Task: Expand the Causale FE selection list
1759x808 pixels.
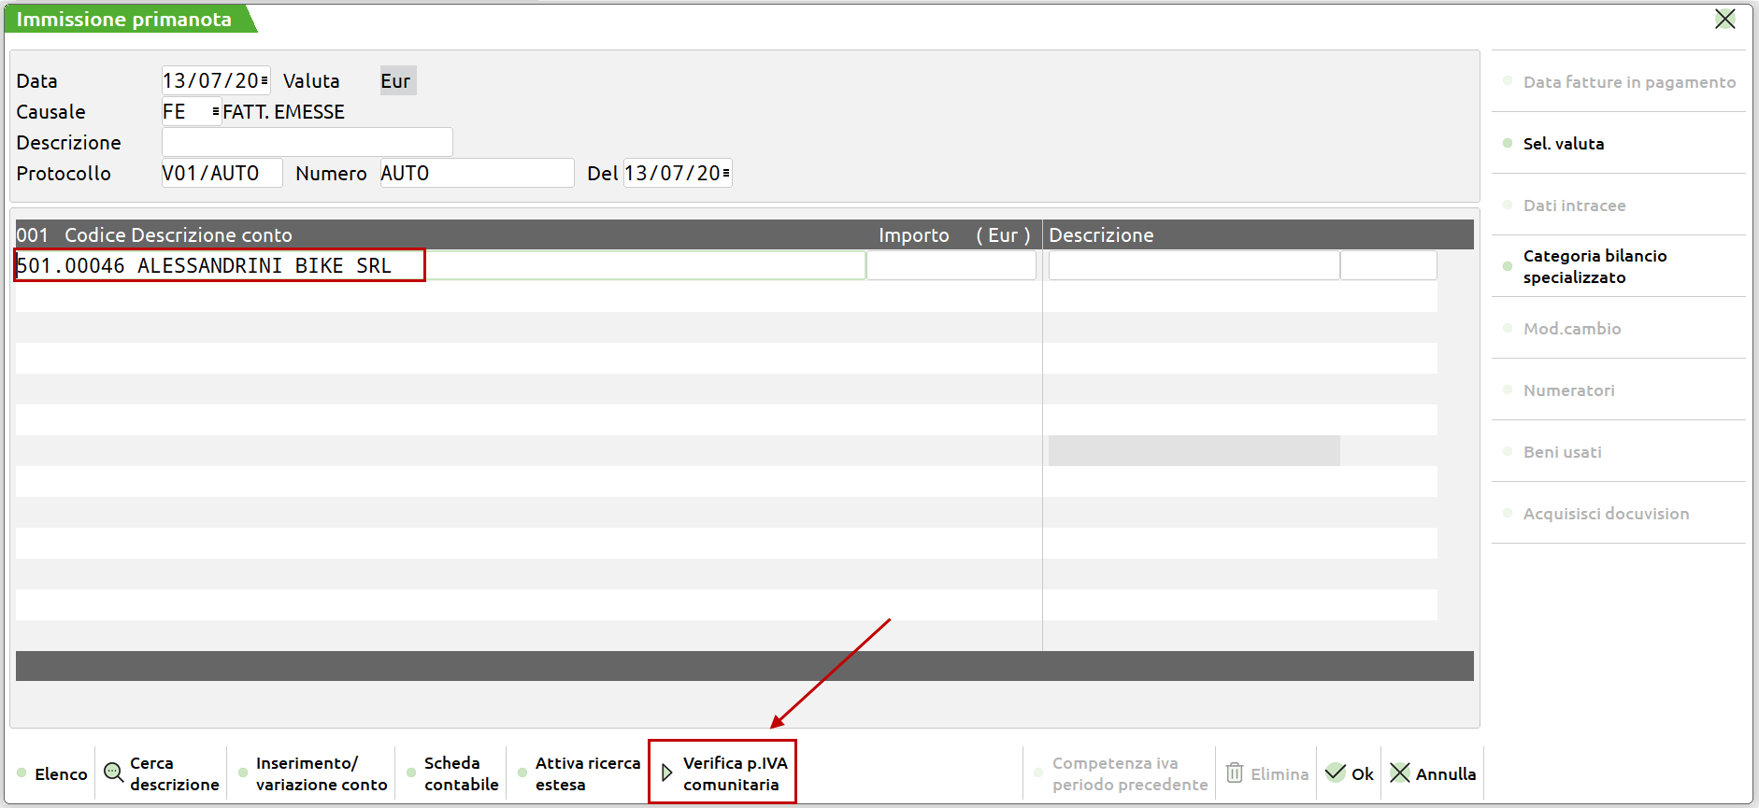Action: [x=216, y=112]
